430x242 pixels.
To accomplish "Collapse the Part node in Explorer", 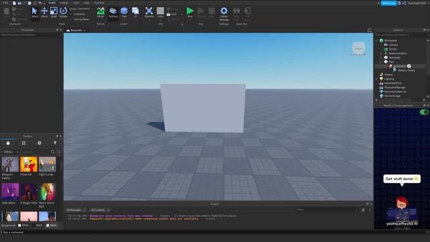I will [381, 62].
